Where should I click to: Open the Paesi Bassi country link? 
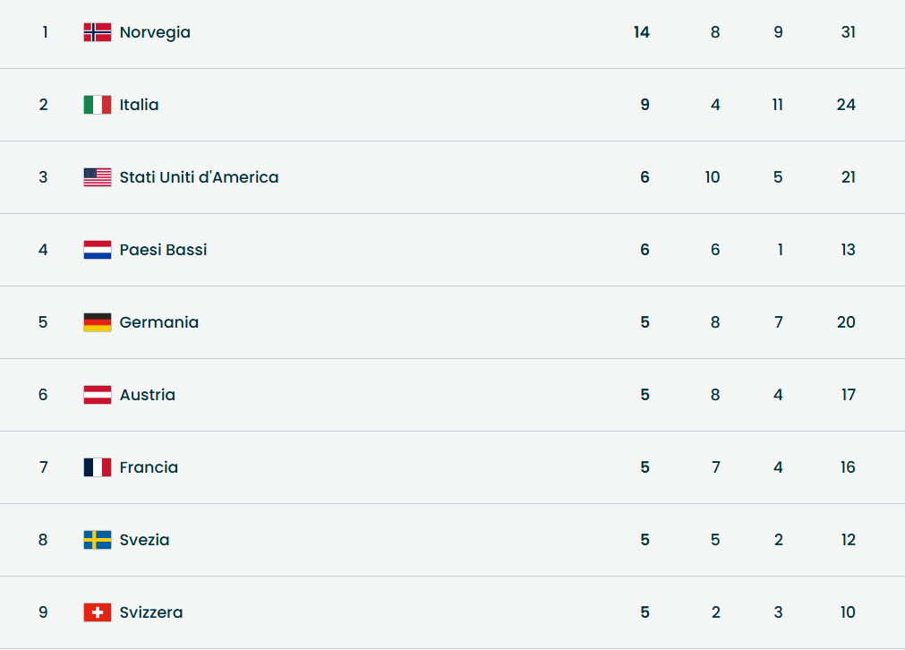point(163,250)
